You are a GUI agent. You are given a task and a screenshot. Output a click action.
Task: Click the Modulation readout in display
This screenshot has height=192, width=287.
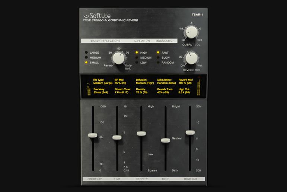coord(166,81)
